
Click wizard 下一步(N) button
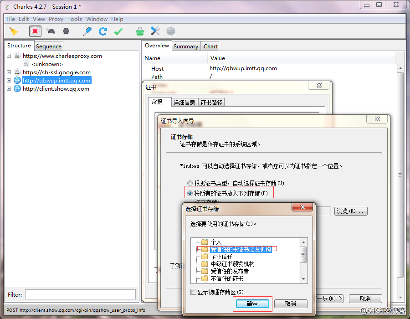(329, 298)
